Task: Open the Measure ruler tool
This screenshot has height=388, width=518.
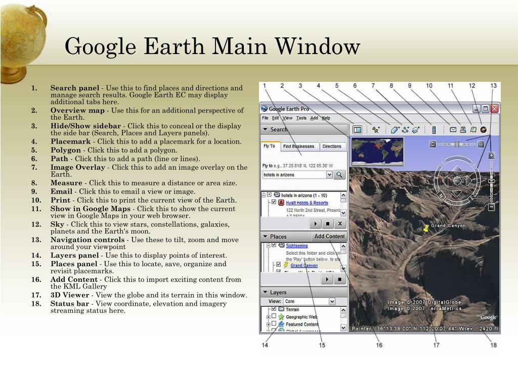Action: point(434,130)
